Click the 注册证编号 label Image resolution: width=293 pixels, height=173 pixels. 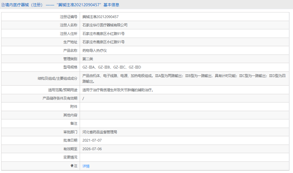[x=68, y=17]
